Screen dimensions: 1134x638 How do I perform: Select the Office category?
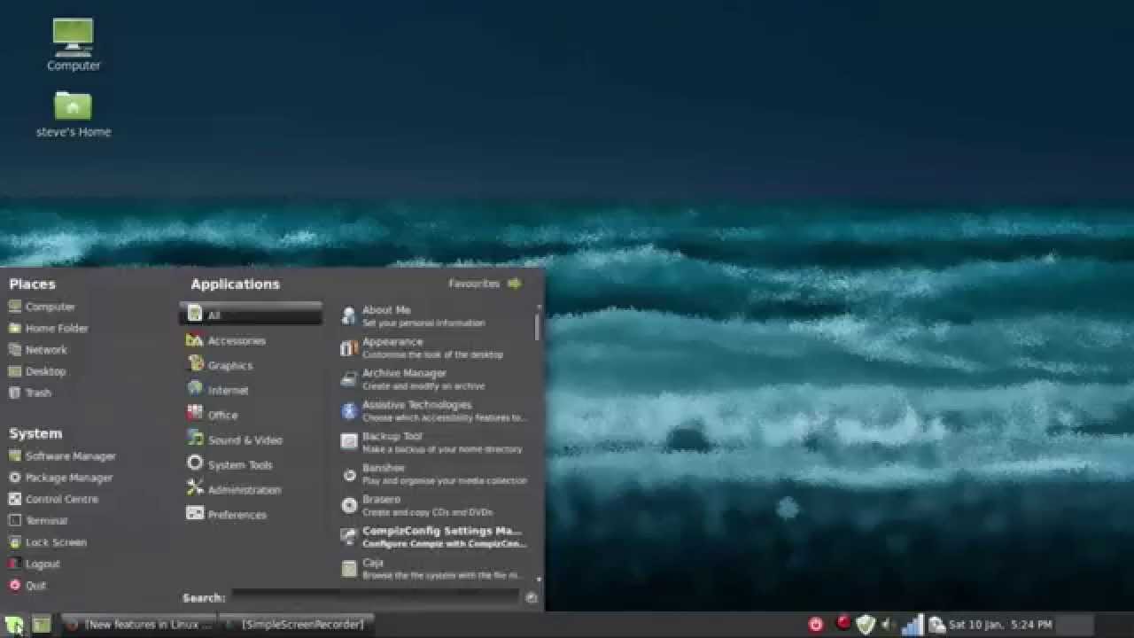point(252,415)
